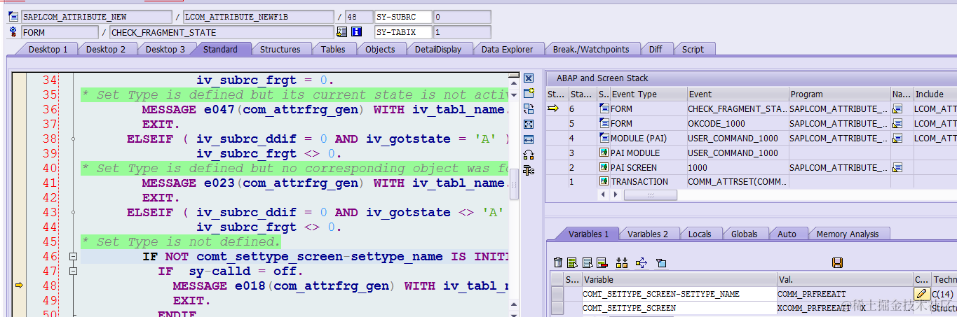Click the PAI MODULE stack row
Viewport: 957px width, 317px height.
[x=751, y=153]
